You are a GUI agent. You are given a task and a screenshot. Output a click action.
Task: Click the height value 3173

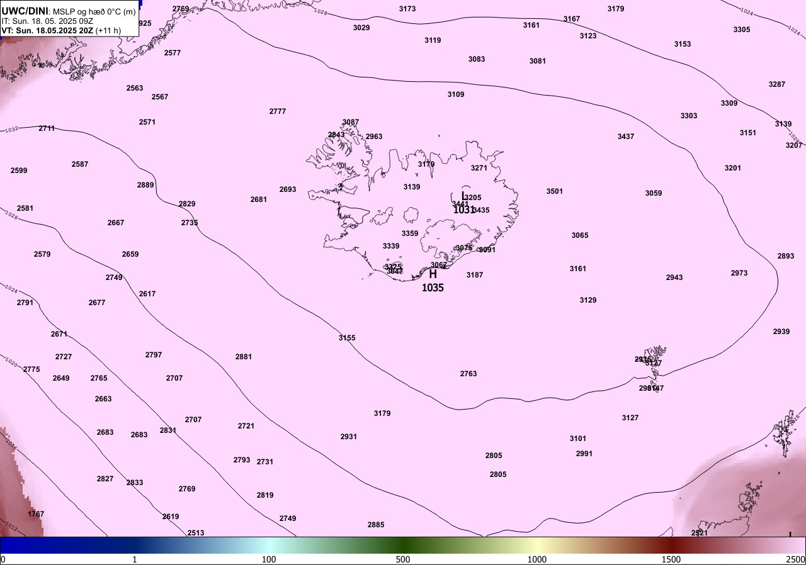pyautogui.click(x=407, y=9)
